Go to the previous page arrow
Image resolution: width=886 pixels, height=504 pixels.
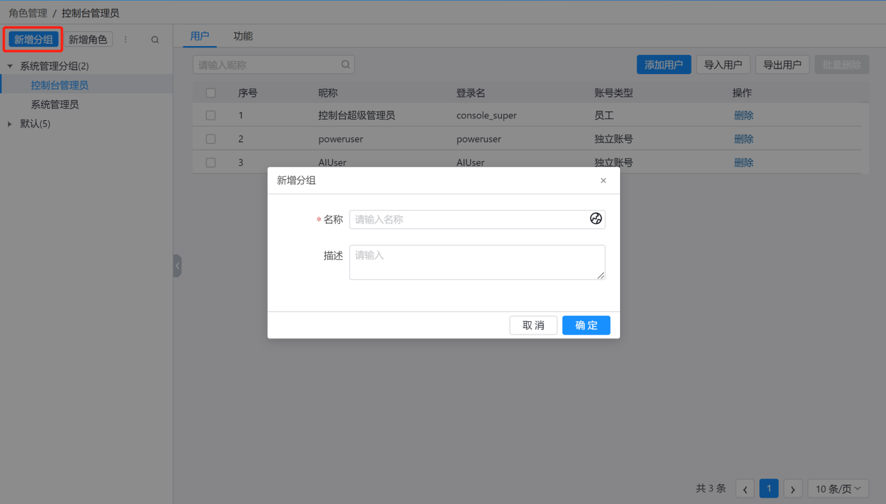click(x=745, y=489)
